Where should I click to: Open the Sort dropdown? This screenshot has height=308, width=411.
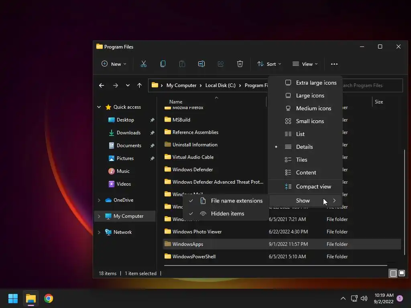(x=269, y=64)
